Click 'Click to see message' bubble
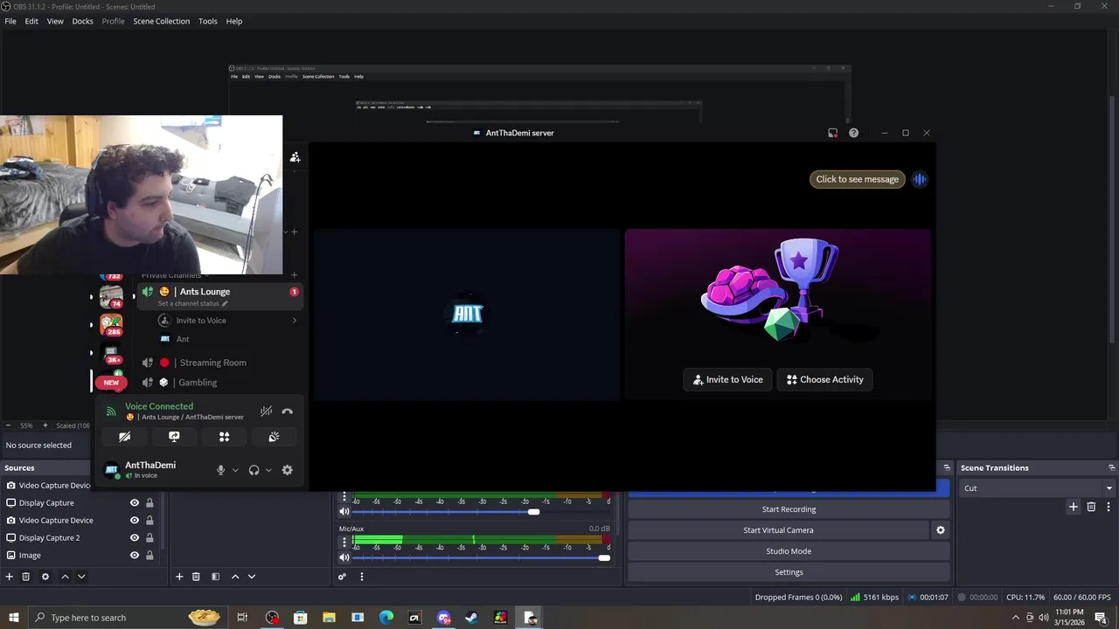 857,179
